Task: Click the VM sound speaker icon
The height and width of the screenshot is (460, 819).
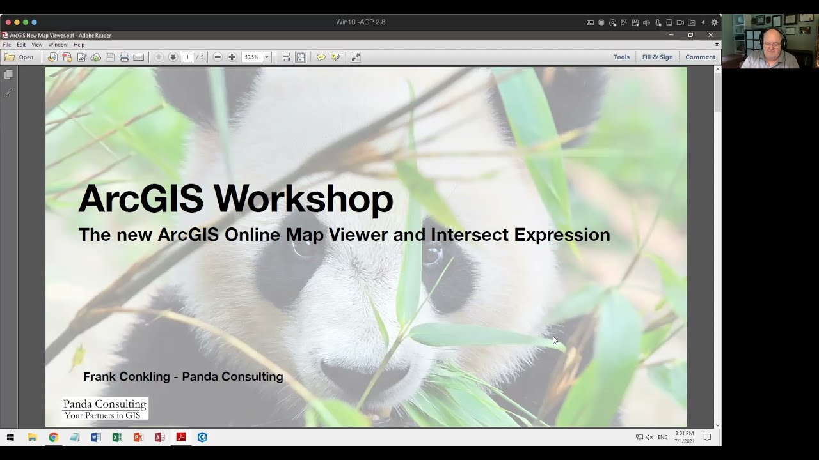Action: click(x=646, y=22)
